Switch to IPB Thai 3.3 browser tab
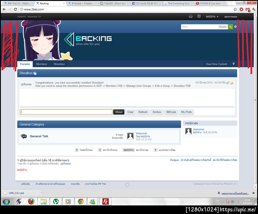The height and width of the screenshot is (214, 258). (x=18, y=3)
